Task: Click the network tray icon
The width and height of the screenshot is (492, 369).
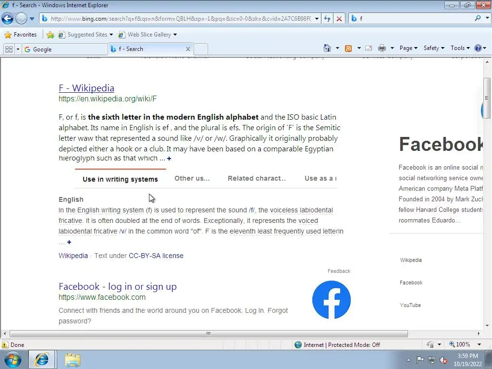Action: (x=432, y=360)
